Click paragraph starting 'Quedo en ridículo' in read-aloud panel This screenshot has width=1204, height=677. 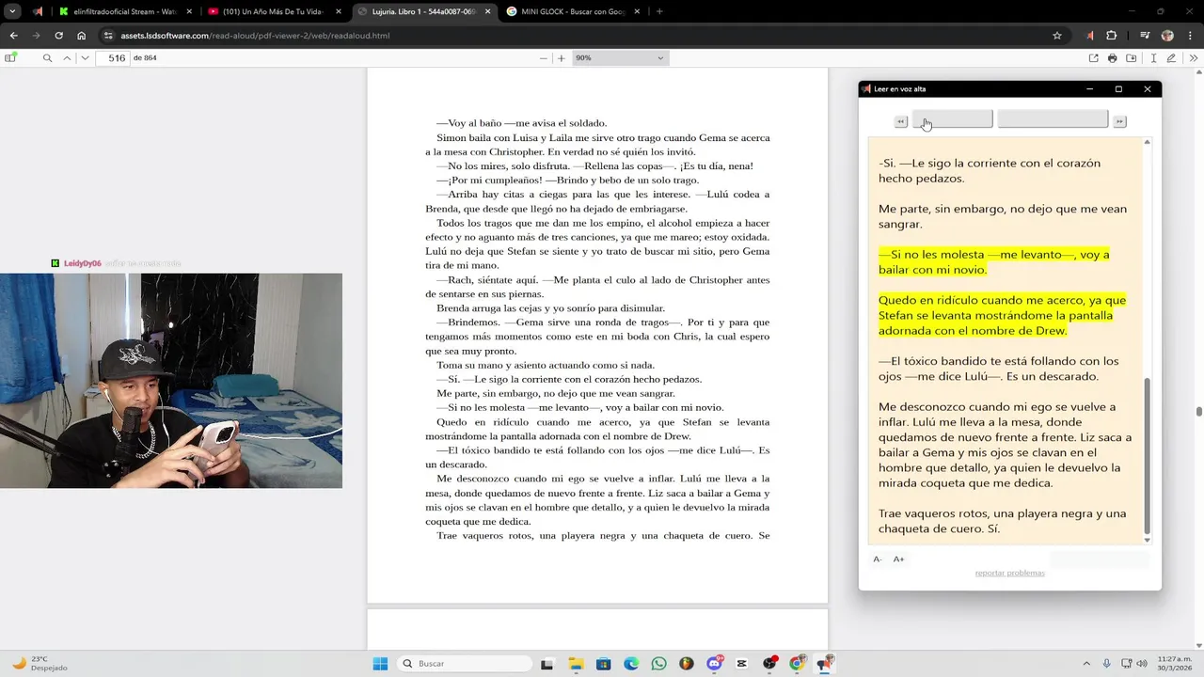click(1002, 315)
